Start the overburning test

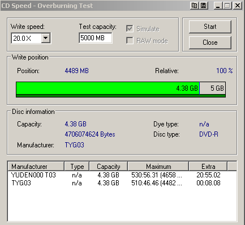[210, 27]
